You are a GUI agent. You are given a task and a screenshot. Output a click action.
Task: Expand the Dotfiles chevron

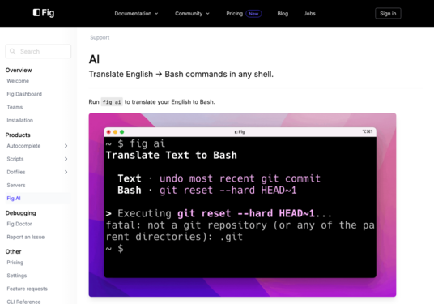pos(66,172)
